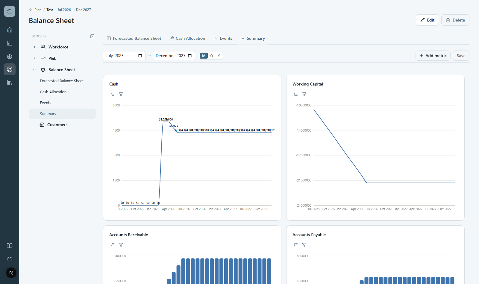
Task: Open the Plan breadcrumb link
Action: (38, 10)
